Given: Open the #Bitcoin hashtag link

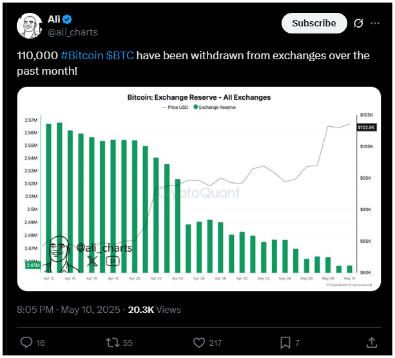Looking at the screenshot, I should click(x=82, y=55).
